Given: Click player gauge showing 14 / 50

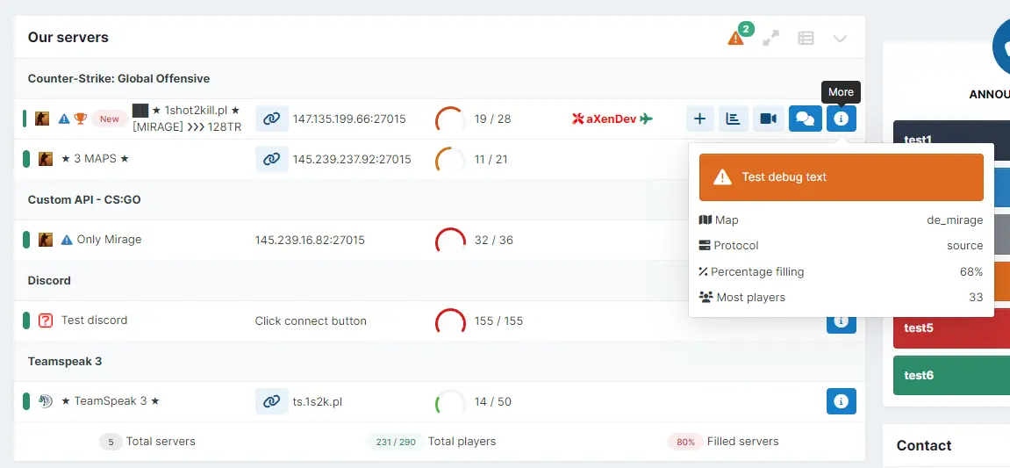Looking at the screenshot, I should [450, 401].
